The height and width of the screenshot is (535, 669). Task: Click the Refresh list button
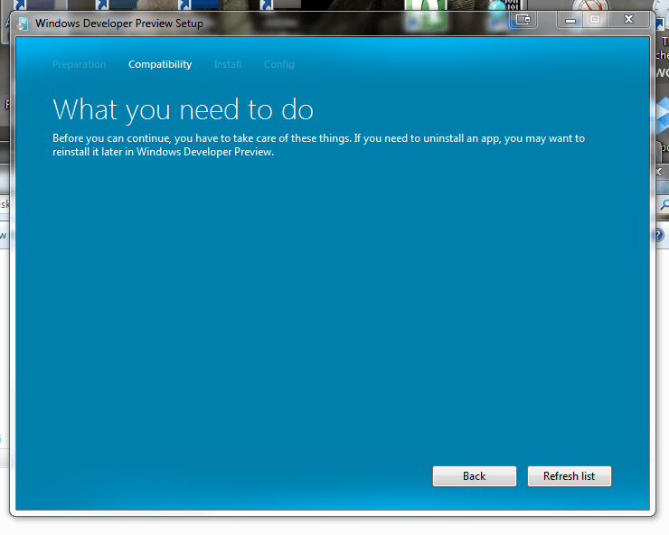tap(569, 476)
